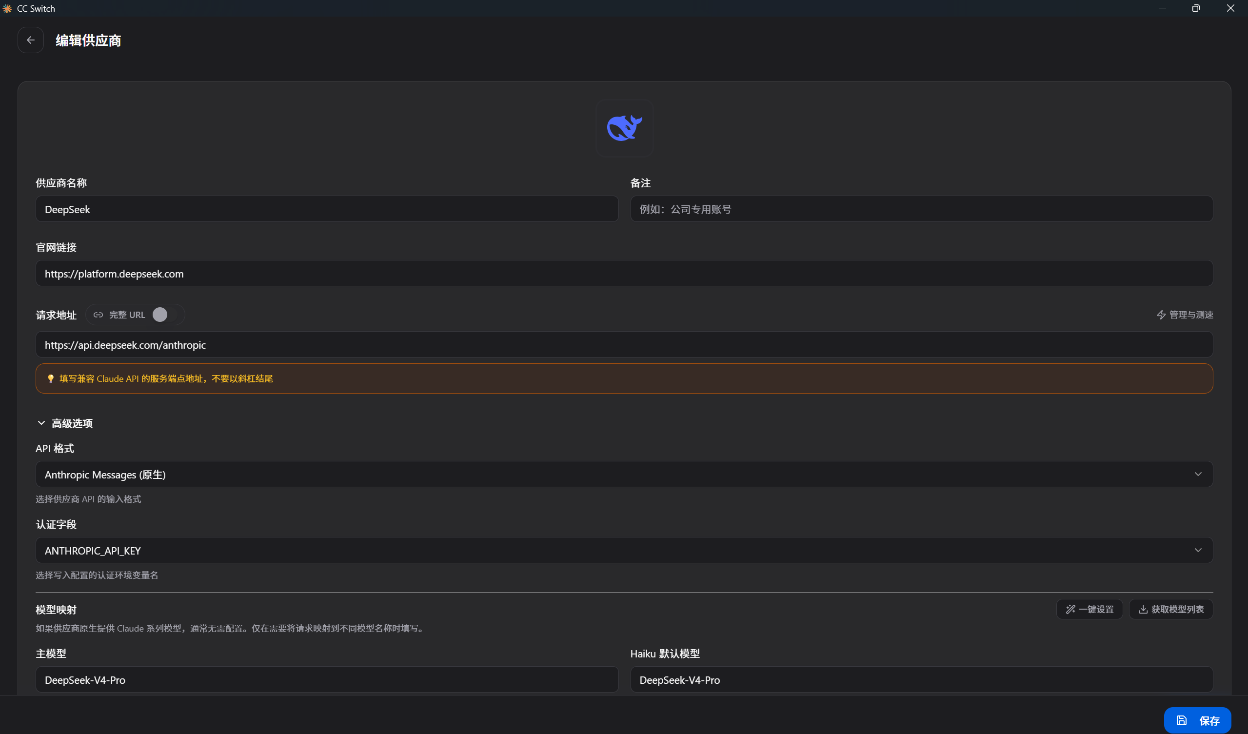The width and height of the screenshot is (1248, 734).
Task: Click the back arrow button
Action: pyautogui.click(x=31, y=40)
